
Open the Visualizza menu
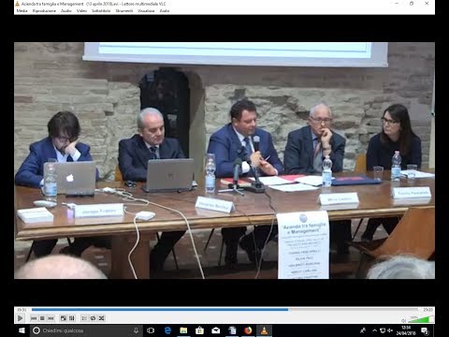pyautogui.click(x=146, y=10)
